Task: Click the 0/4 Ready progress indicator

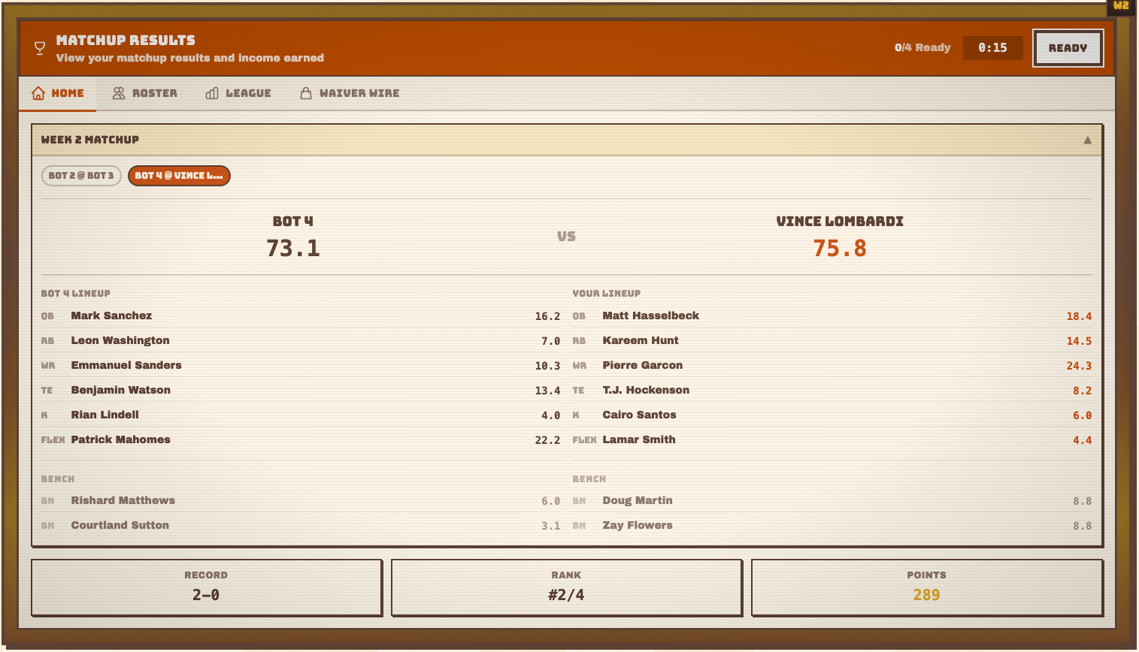Action: coord(922,47)
